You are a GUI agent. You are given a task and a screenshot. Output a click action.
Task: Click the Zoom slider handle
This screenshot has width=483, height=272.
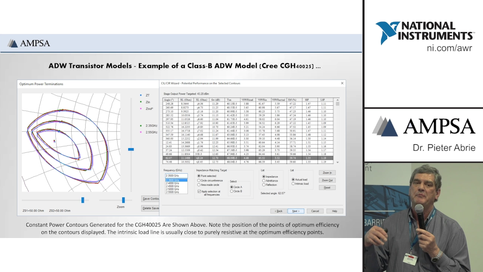123,200
